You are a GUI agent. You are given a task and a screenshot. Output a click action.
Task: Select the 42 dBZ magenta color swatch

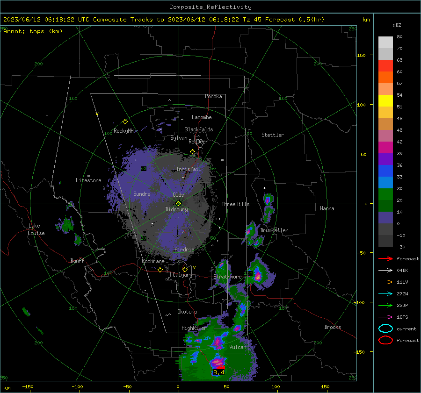pyautogui.click(x=385, y=147)
